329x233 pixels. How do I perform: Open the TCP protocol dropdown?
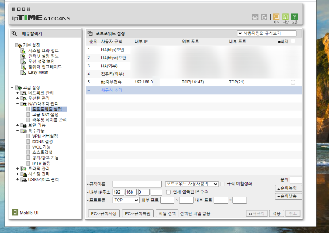pos(126,200)
